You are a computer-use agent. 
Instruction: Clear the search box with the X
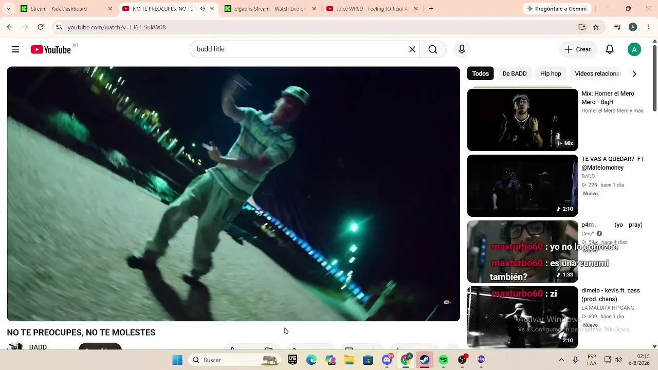pos(412,49)
